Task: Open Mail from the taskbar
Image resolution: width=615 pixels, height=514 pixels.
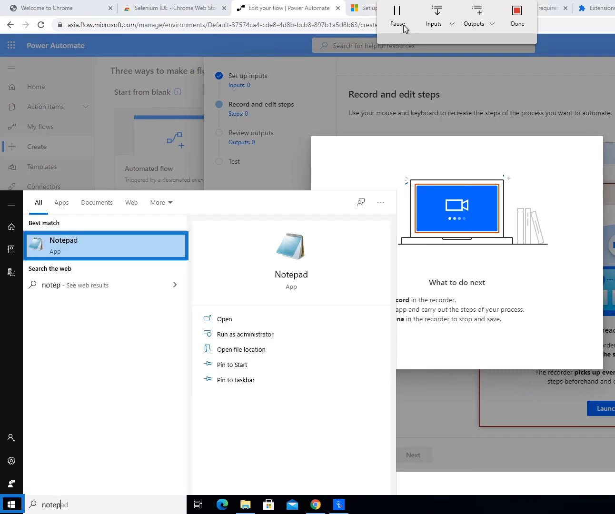Action: click(x=292, y=504)
